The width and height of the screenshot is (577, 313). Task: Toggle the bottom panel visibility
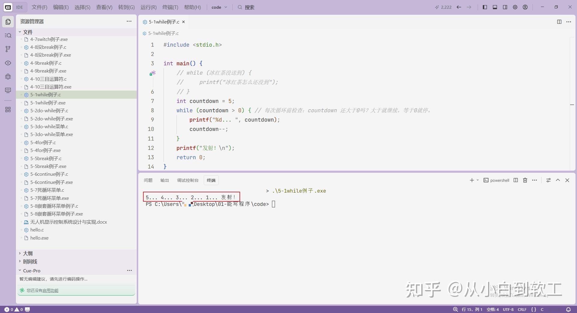coord(495,7)
